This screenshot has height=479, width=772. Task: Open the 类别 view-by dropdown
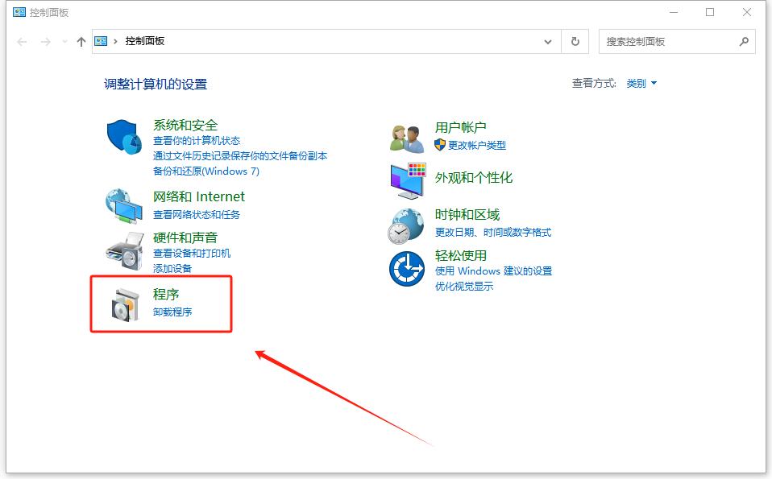[641, 83]
